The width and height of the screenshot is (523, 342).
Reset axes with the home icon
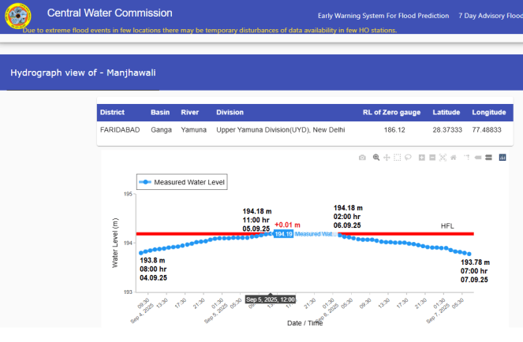(453, 158)
